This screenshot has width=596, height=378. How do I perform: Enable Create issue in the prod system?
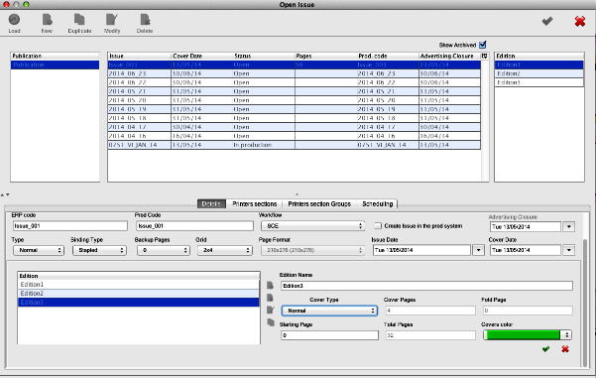coord(378,226)
